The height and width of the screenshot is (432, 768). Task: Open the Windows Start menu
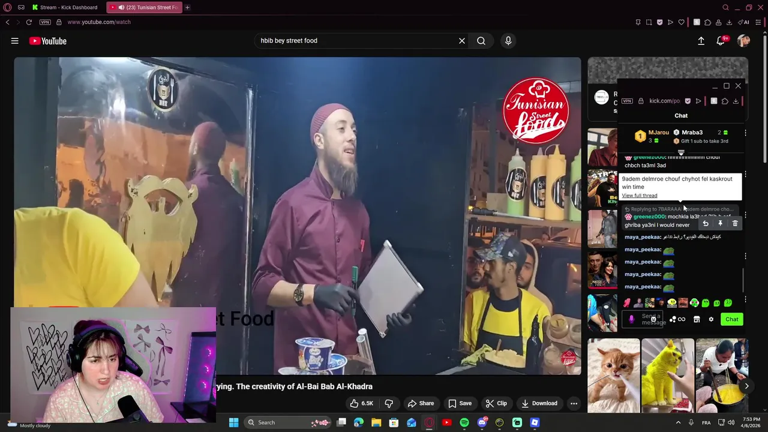point(233,422)
